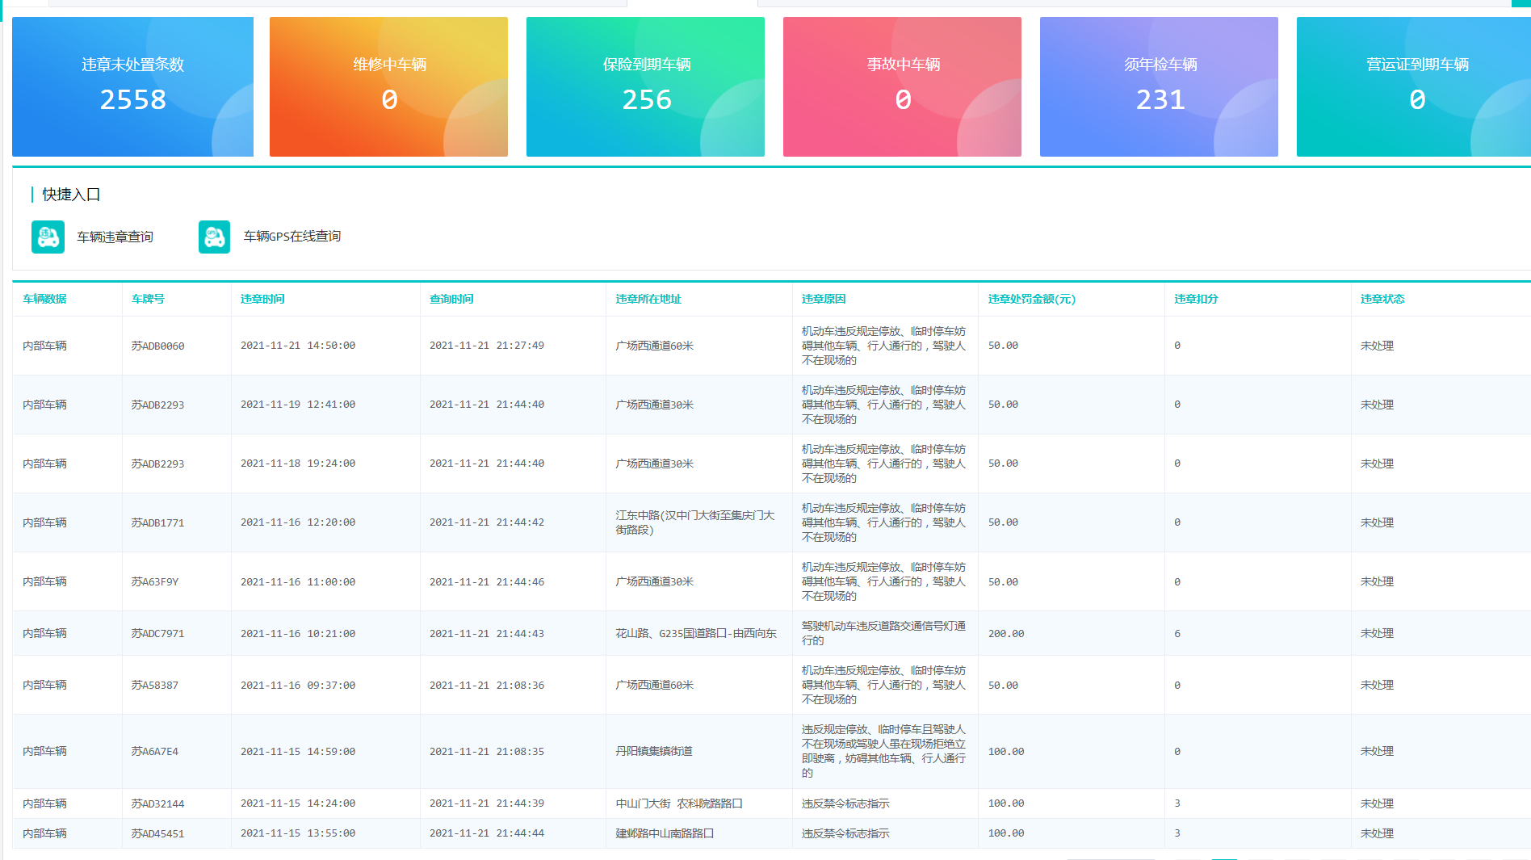
Task: Open the 车辆违章查询 shortcut icon
Action: (48, 237)
